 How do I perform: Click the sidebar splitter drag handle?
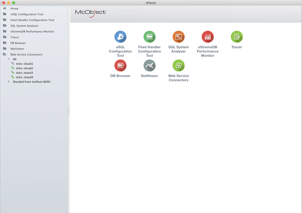pos(69,110)
